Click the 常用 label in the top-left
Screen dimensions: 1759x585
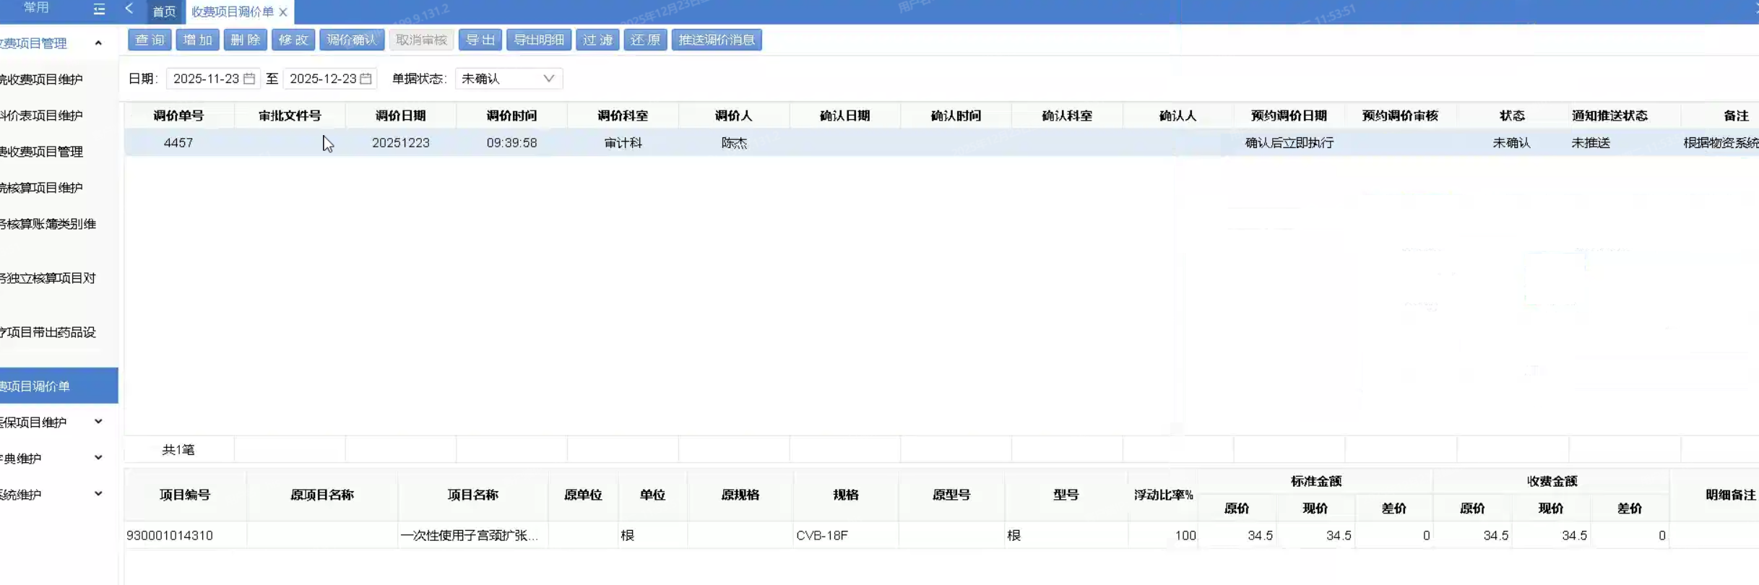(x=36, y=7)
